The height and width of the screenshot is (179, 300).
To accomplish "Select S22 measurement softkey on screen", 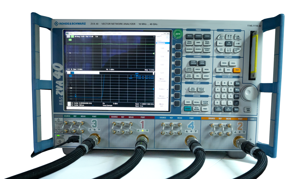I will click(162, 73).
